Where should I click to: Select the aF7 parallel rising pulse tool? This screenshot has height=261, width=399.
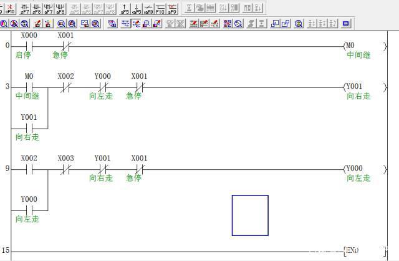click(x=49, y=8)
